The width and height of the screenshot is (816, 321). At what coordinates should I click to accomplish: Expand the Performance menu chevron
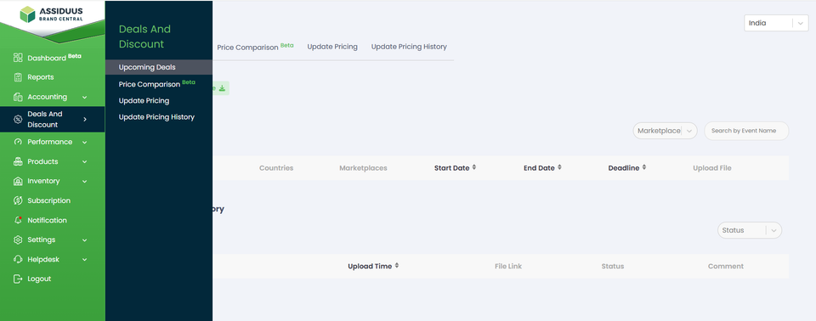click(x=84, y=142)
